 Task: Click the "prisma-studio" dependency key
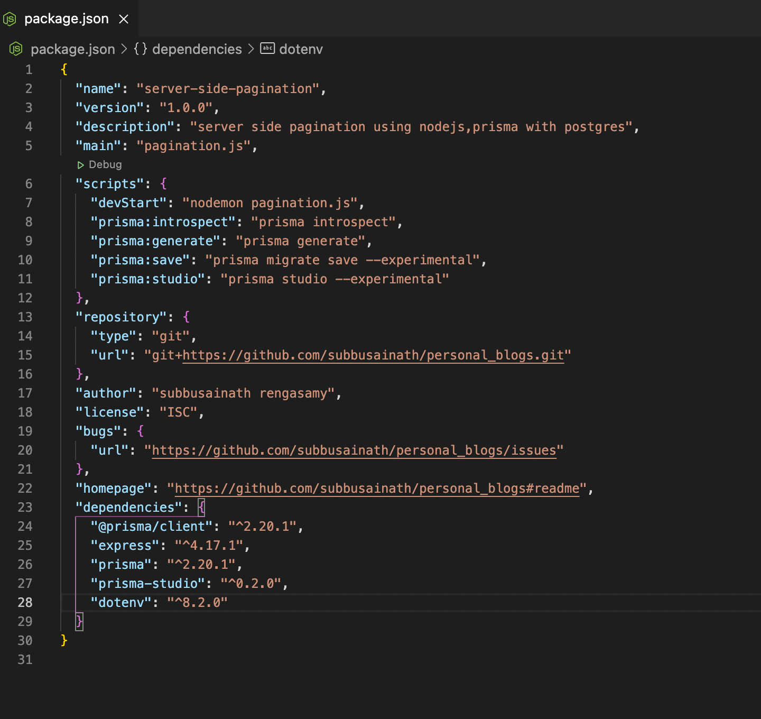click(x=148, y=583)
